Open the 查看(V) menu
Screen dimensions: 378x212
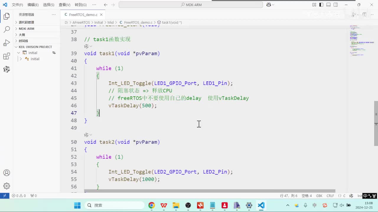[x=64, y=5]
